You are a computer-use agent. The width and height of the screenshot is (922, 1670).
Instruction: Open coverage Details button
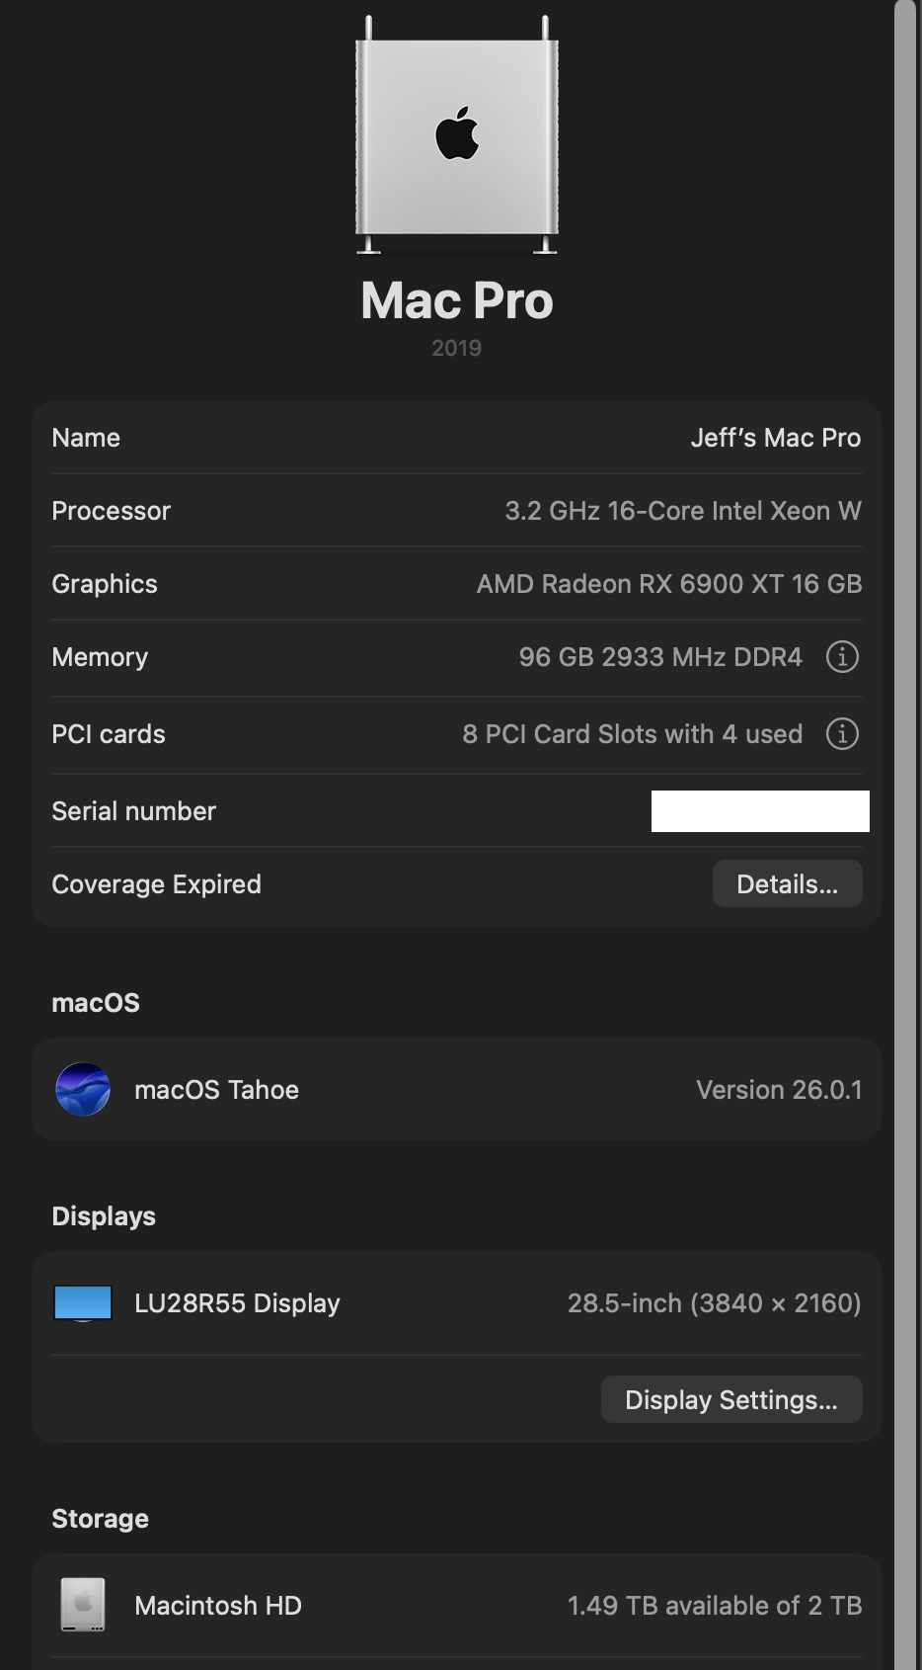788,883
